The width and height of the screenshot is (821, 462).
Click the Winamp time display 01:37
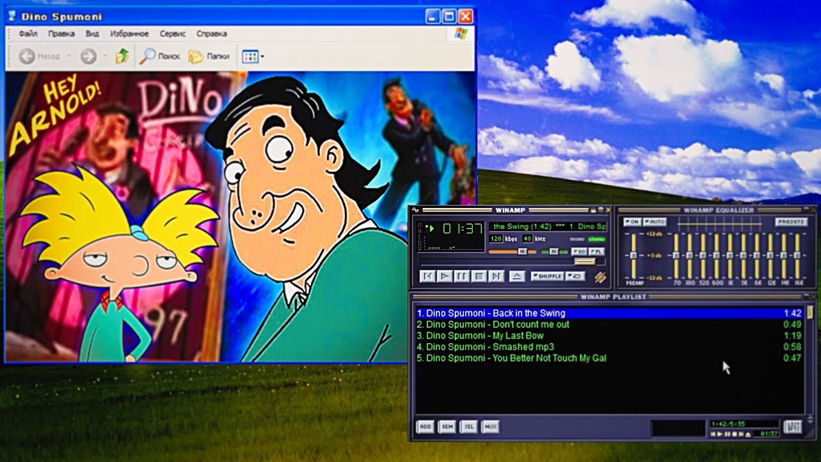click(x=462, y=228)
